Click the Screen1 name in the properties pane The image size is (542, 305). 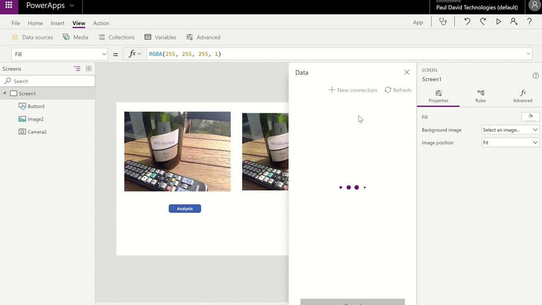pyautogui.click(x=432, y=79)
